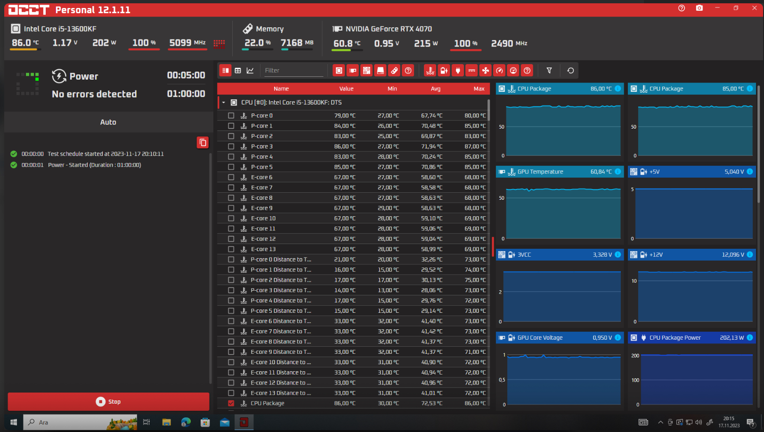Viewport: 764px width, 432px height.
Task: Sort the sensor table by Avg column
Action: point(436,89)
